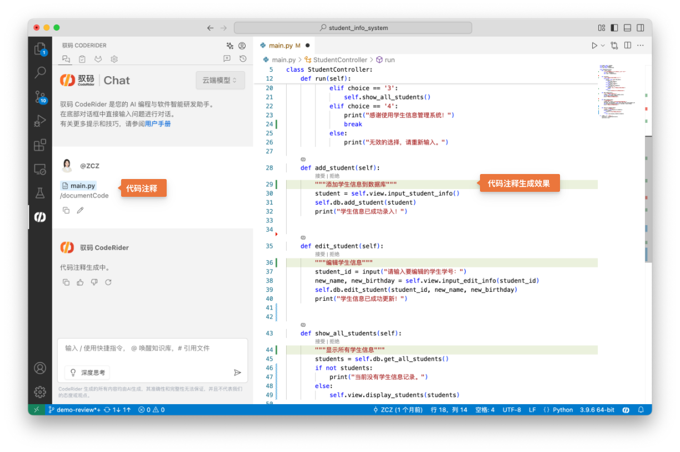Open the StudentController breadcrumb

click(x=336, y=60)
